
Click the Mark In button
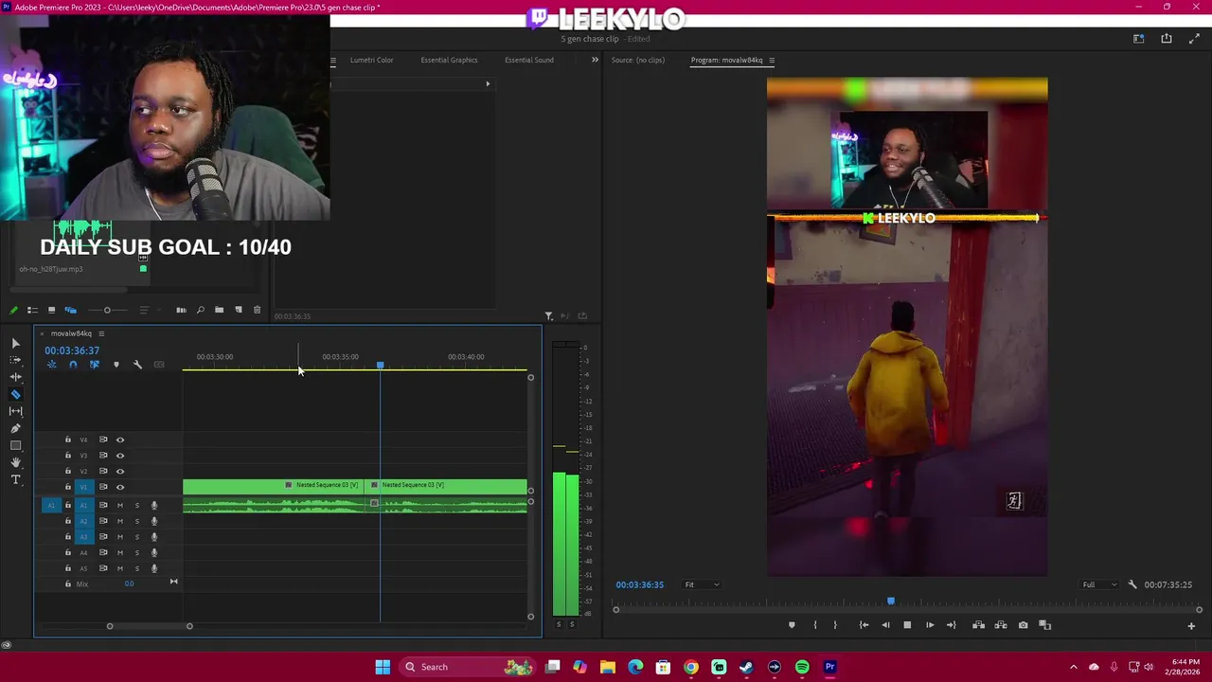point(814,625)
